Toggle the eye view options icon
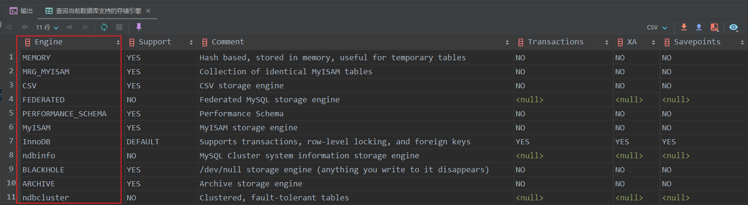 734,27
